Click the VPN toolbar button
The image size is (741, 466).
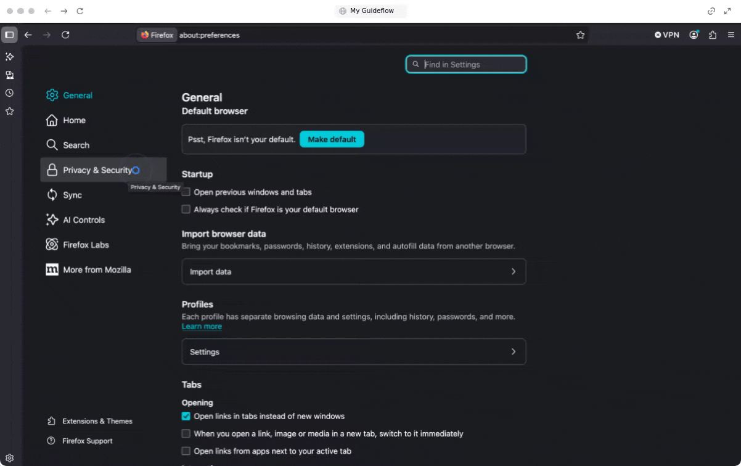667,35
